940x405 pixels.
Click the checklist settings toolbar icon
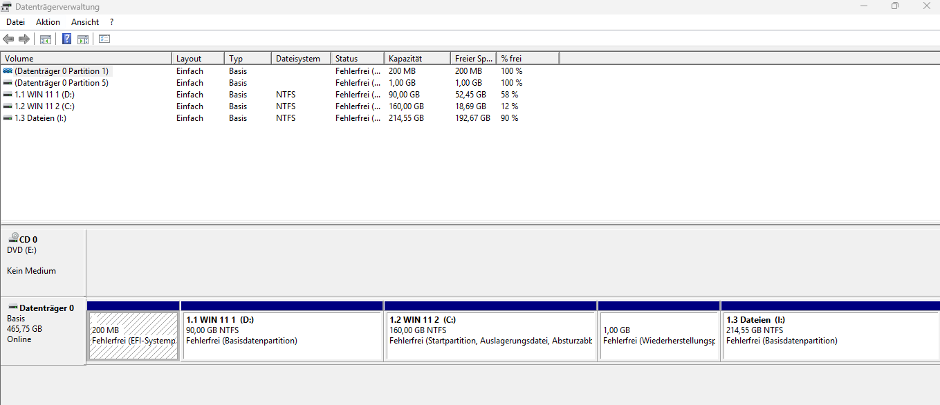click(x=104, y=39)
